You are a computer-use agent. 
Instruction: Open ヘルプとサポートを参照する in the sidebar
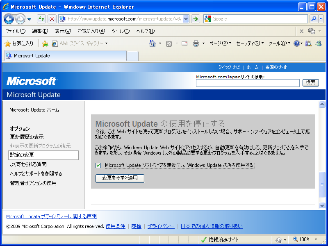pyautogui.click(x=36, y=173)
